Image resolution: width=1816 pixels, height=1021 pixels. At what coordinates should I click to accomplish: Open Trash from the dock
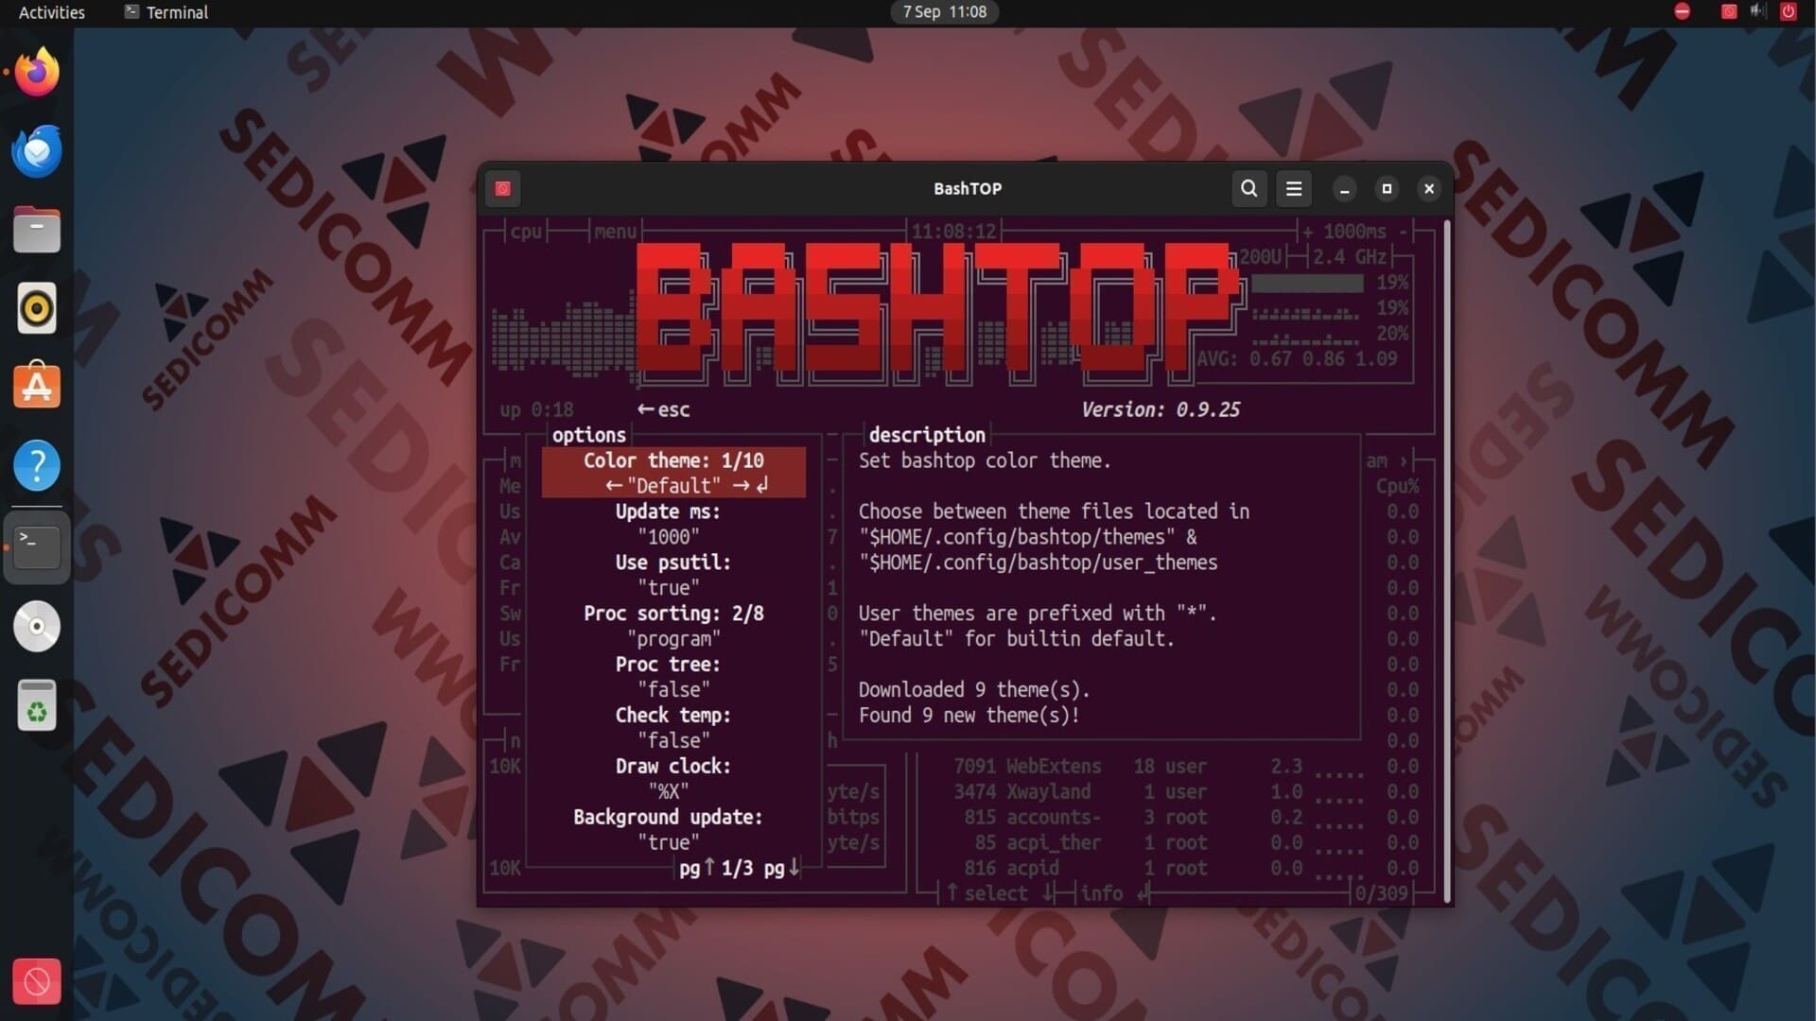37,705
